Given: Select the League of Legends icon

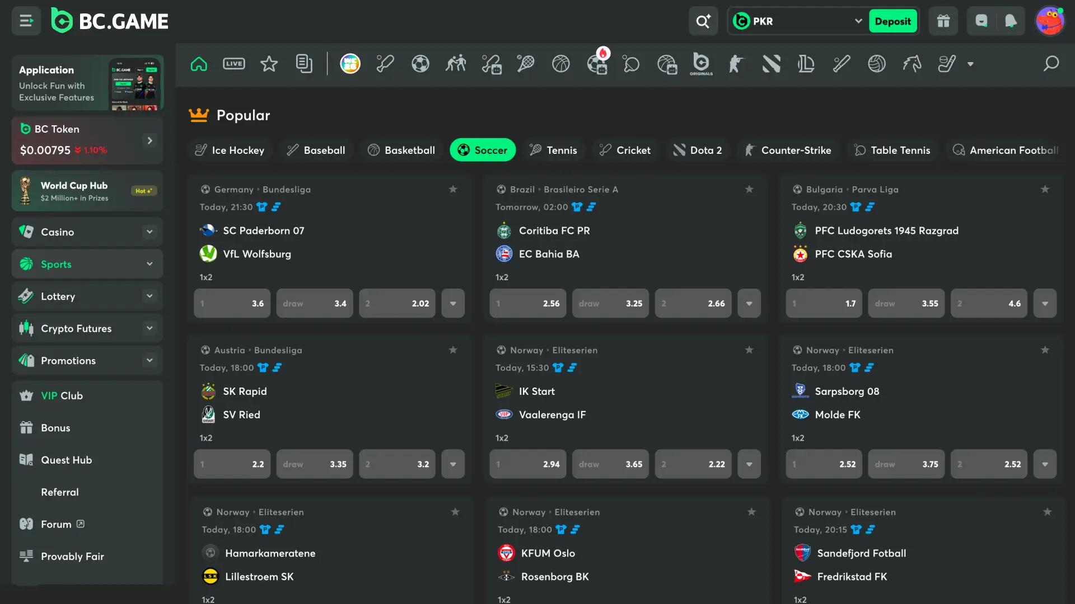Looking at the screenshot, I should [806, 64].
